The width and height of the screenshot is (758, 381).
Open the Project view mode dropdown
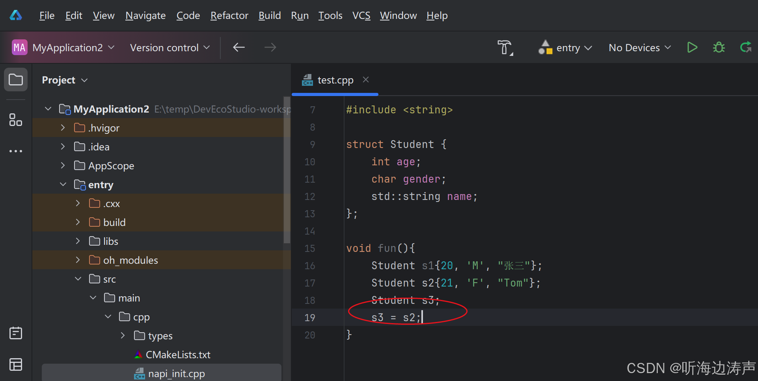point(65,80)
